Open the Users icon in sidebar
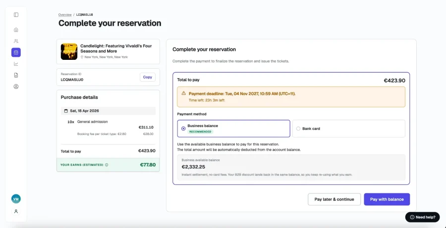Image resolution: width=446 pixels, height=228 pixels. 16,41
